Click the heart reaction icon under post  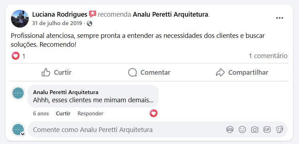16,56
